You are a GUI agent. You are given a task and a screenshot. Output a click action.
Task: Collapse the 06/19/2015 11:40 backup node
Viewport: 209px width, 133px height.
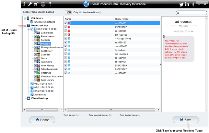pos(29,29)
